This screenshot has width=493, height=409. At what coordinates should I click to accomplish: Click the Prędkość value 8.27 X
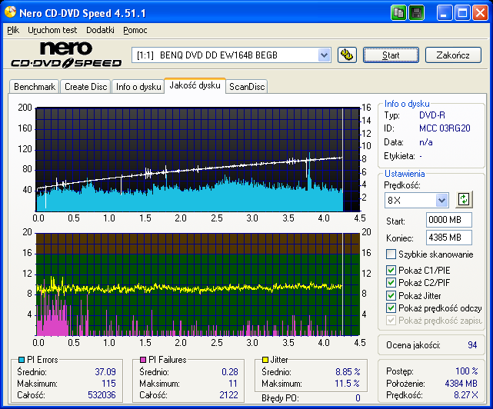click(x=466, y=395)
